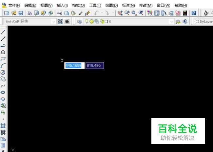Open the Markup Set Manager
213x152 pixels.
point(178,13)
